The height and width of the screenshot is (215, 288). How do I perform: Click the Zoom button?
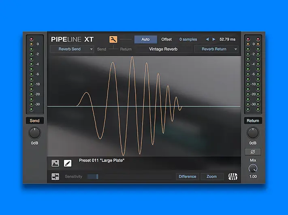[211, 177]
